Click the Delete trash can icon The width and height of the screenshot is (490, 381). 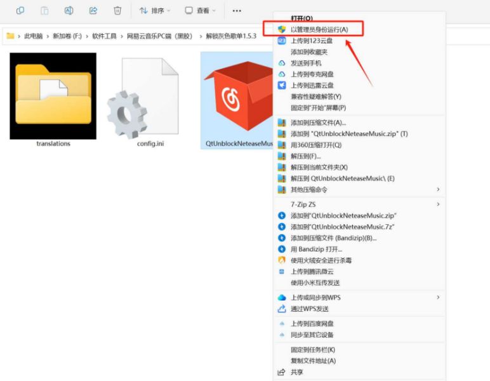tap(117, 11)
